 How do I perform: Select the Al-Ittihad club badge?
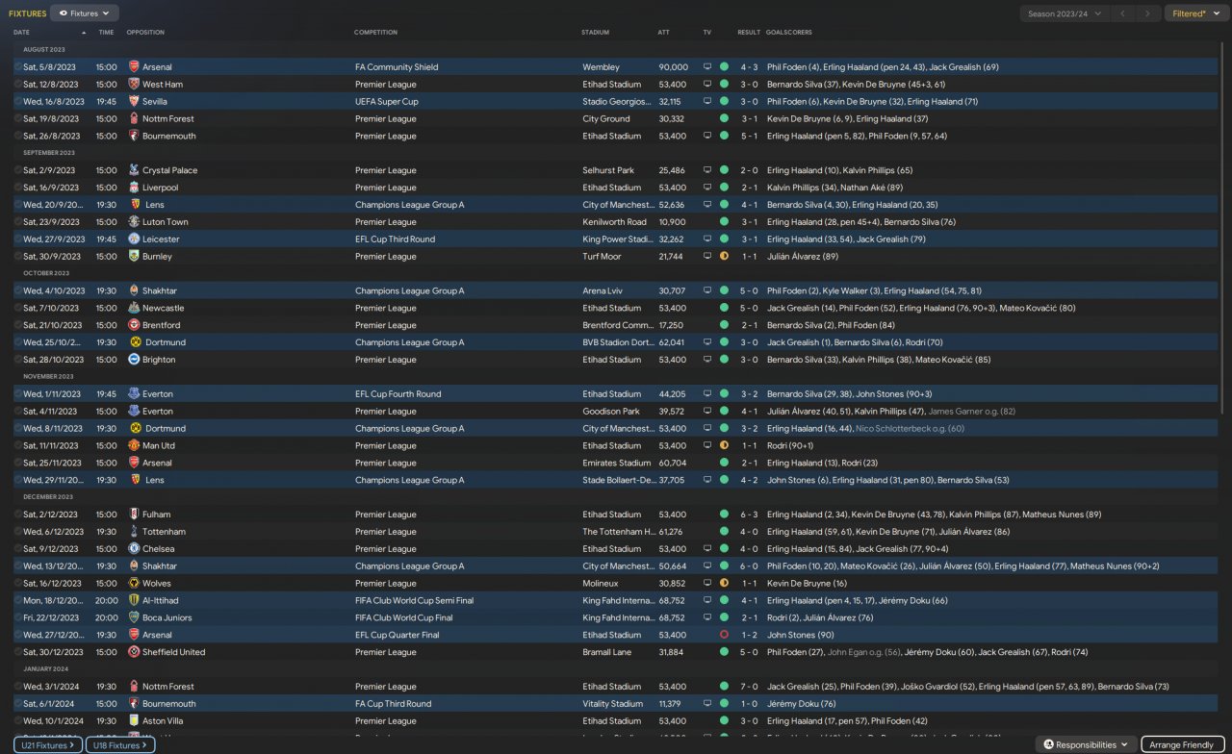[133, 601]
